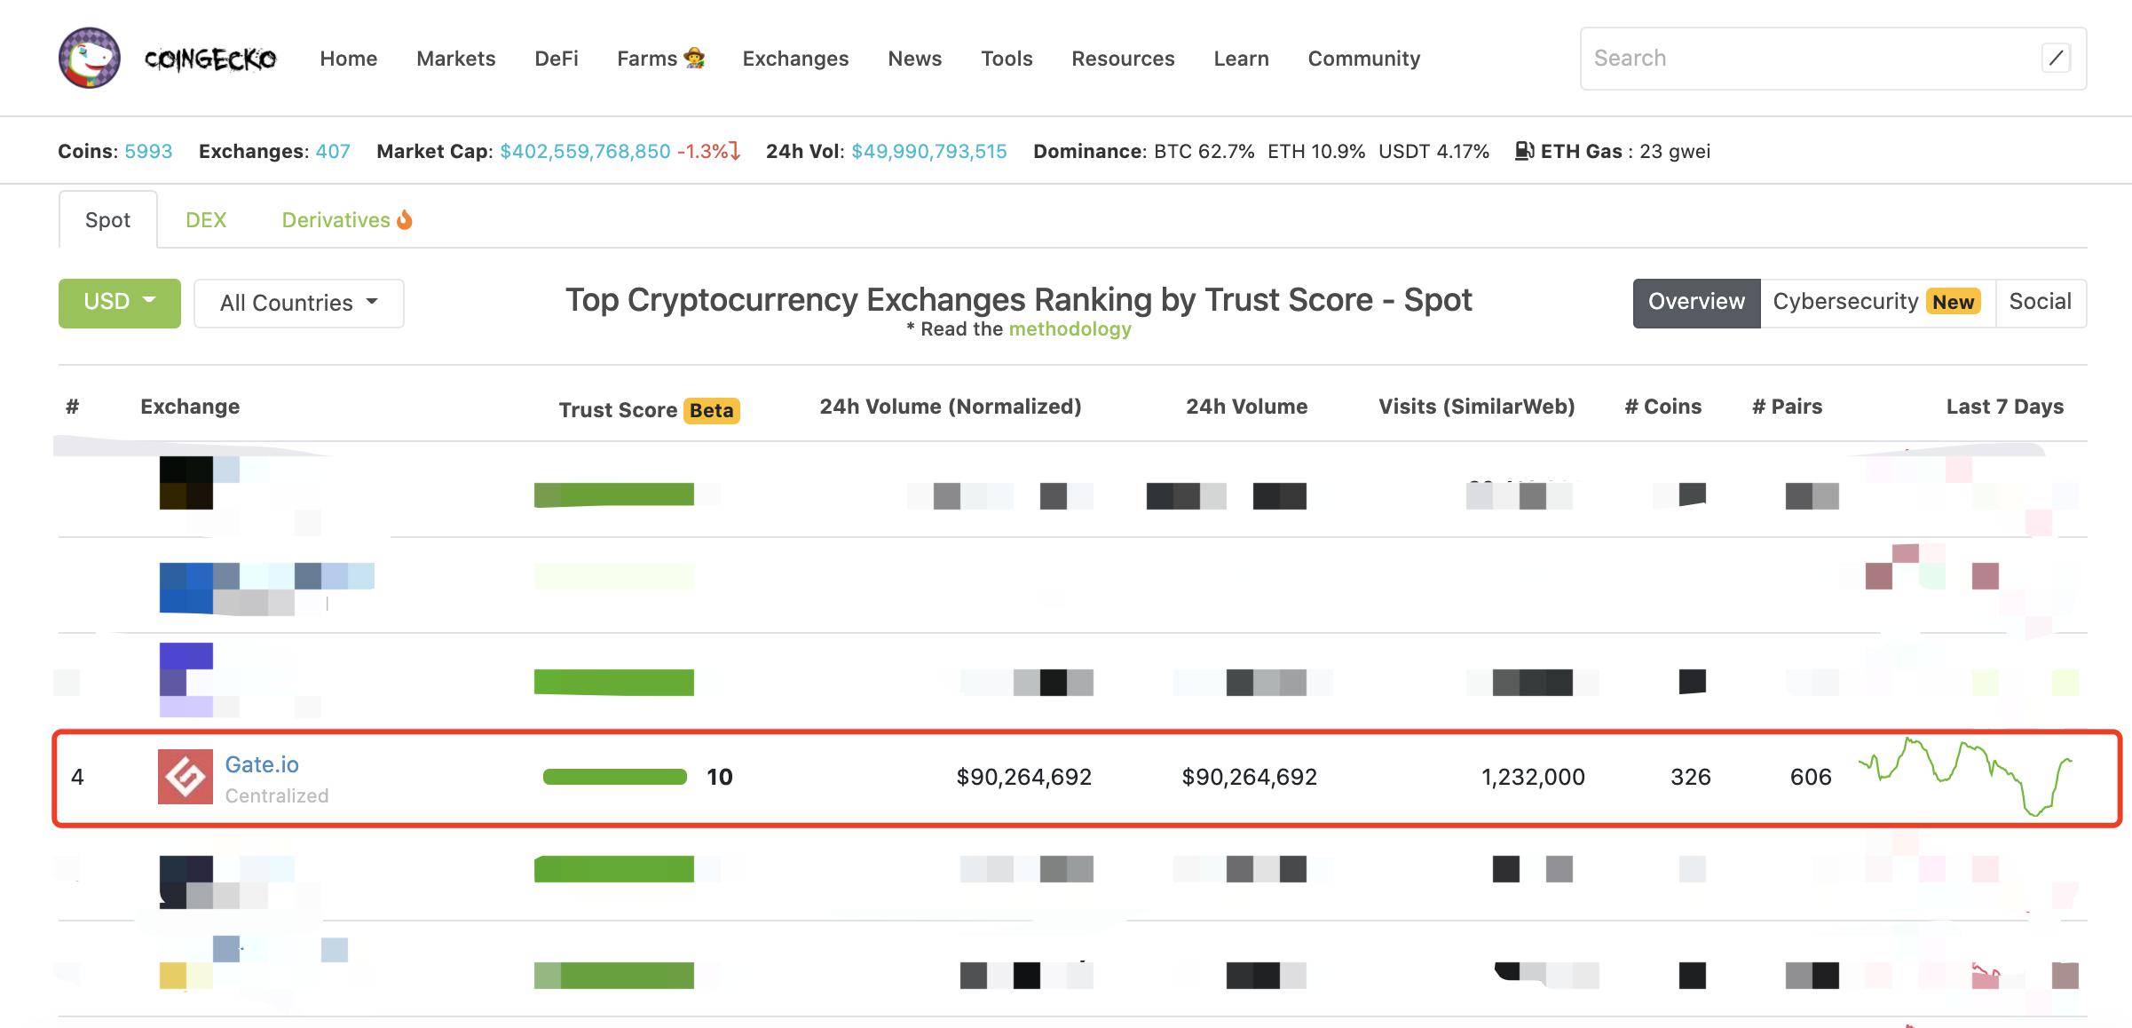Sort by the # rank column
Image resolution: width=2132 pixels, height=1028 pixels.
(x=73, y=407)
